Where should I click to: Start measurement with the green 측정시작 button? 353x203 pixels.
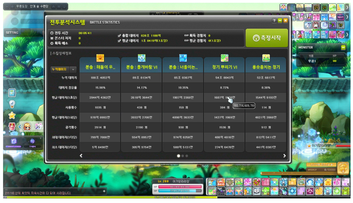(267, 38)
